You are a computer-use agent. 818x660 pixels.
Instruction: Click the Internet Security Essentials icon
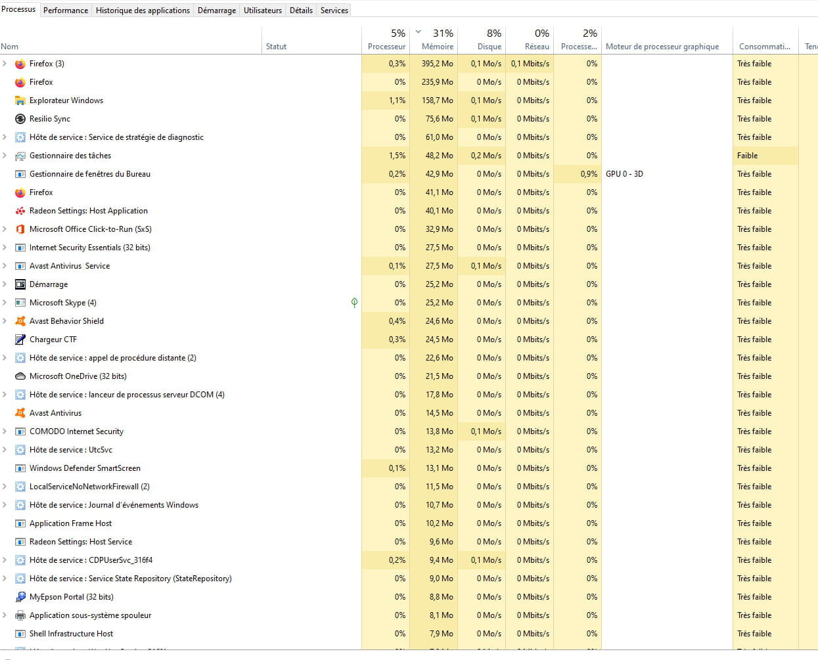tap(20, 248)
